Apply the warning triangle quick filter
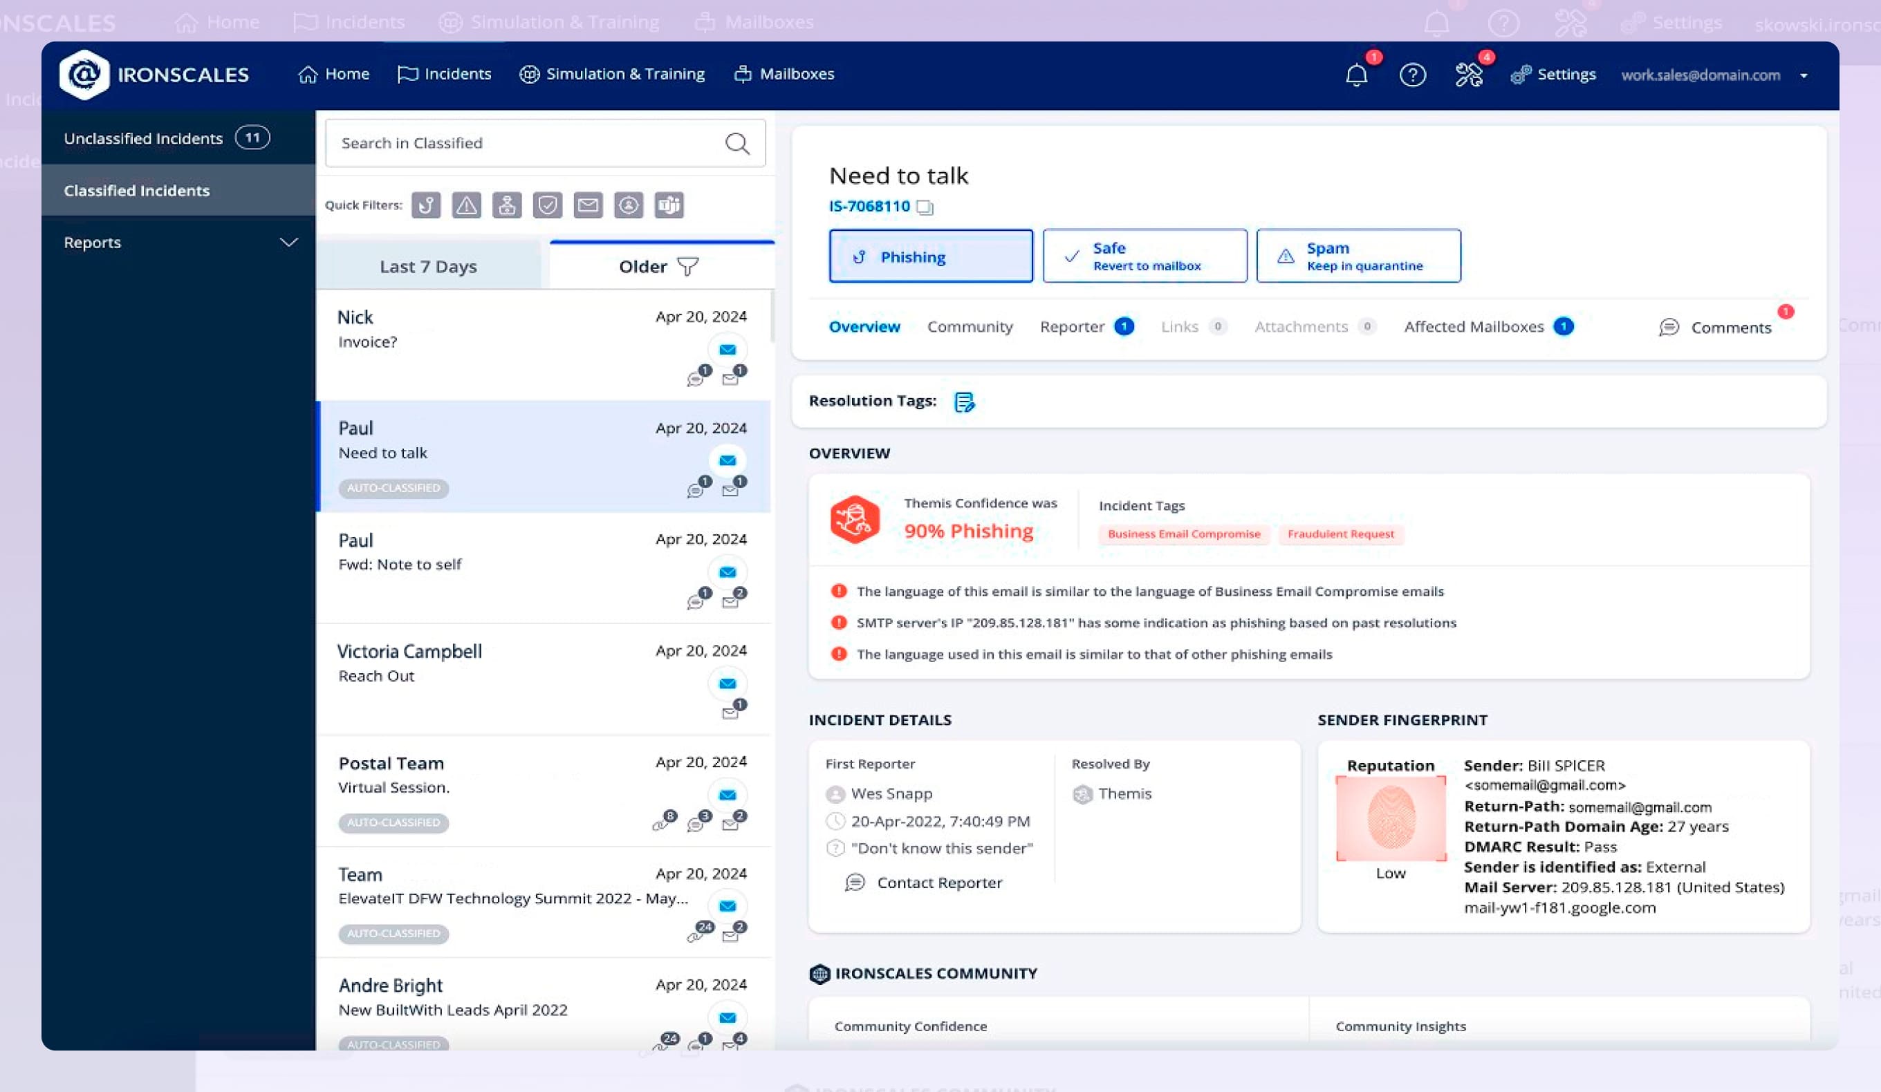1881x1092 pixels. pos(467,206)
